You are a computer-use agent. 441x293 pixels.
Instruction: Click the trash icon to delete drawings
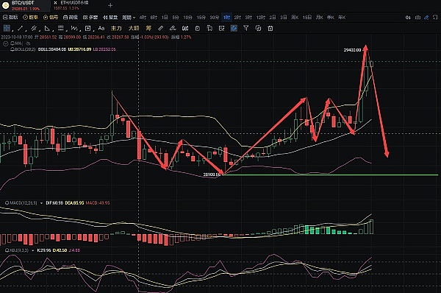click(270, 28)
